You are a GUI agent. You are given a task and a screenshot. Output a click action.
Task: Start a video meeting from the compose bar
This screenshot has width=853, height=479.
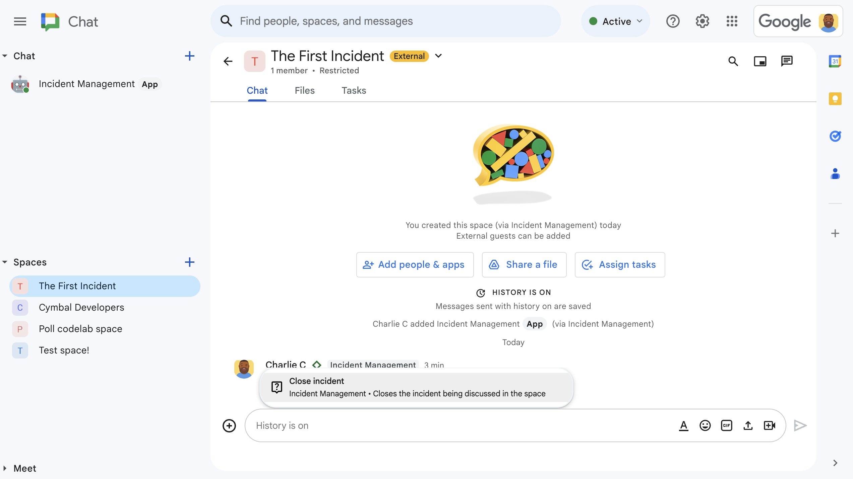pyautogui.click(x=769, y=425)
